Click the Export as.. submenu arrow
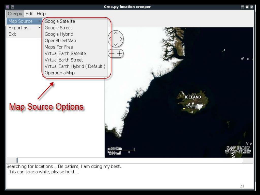Image resolution: width=260 pixels, height=195 pixels. click(x=39, y=27)
